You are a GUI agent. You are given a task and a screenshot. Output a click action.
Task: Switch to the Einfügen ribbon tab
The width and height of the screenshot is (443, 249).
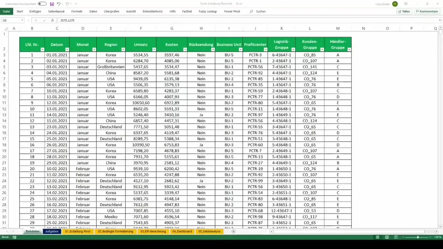(35, 11)
